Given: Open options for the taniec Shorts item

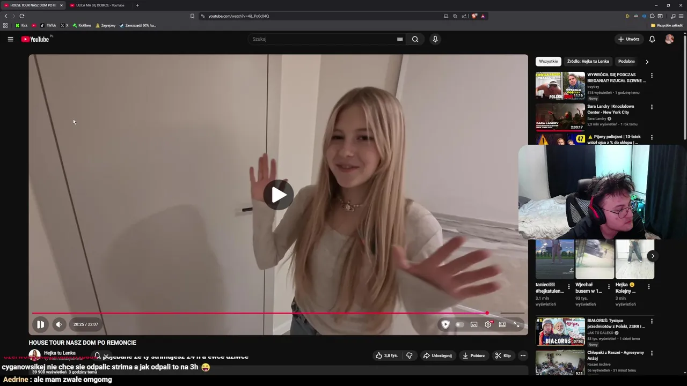Looking at the screenshot, I should [569, 287].
